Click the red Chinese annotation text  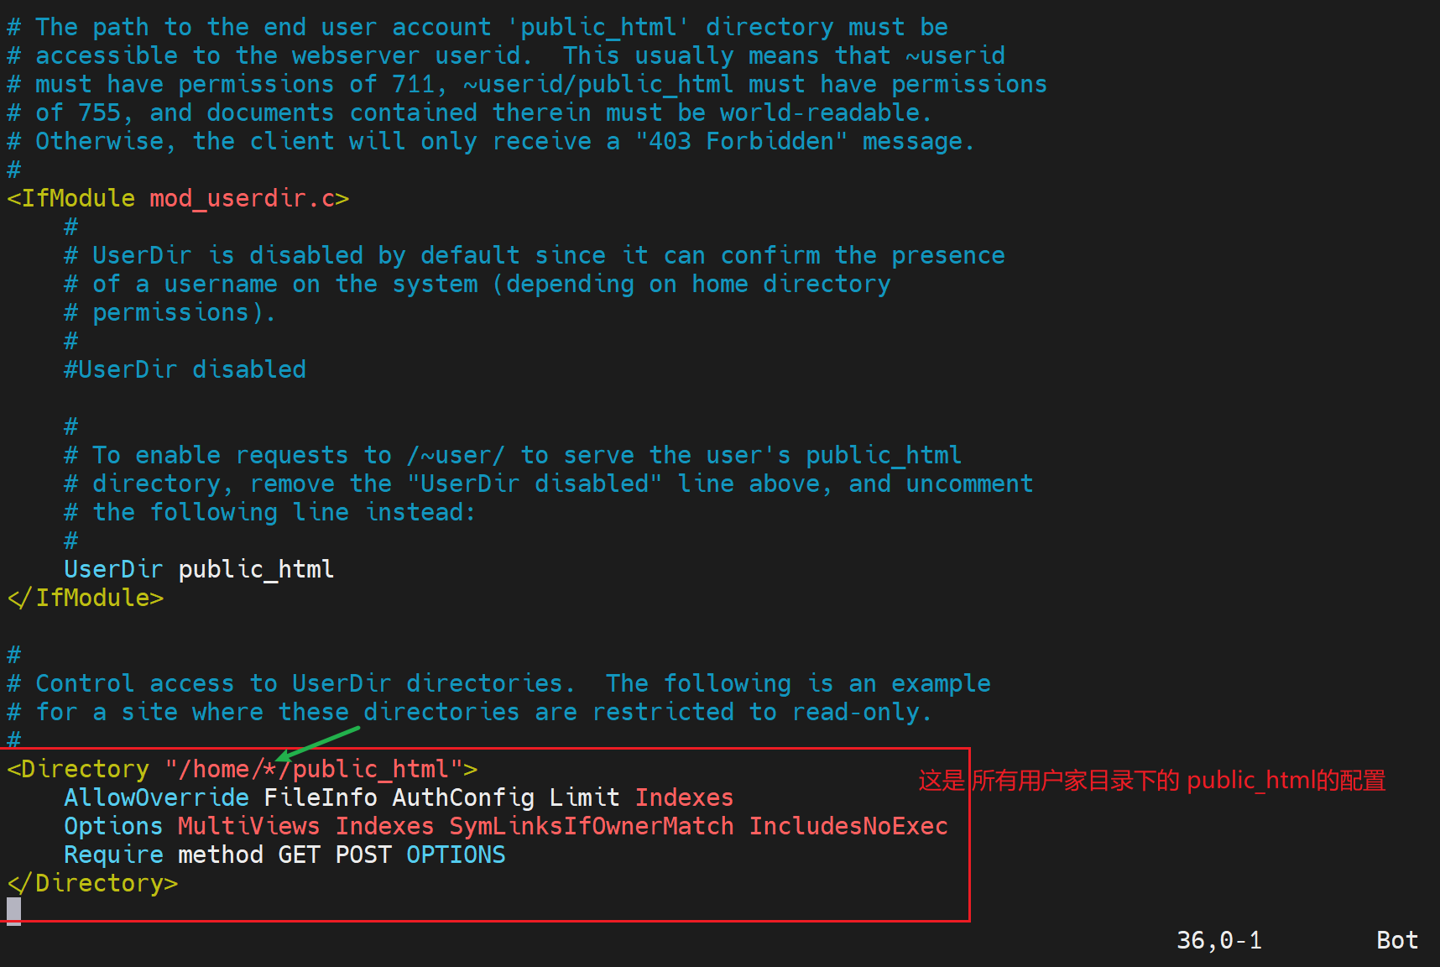tap(1151, 781)
